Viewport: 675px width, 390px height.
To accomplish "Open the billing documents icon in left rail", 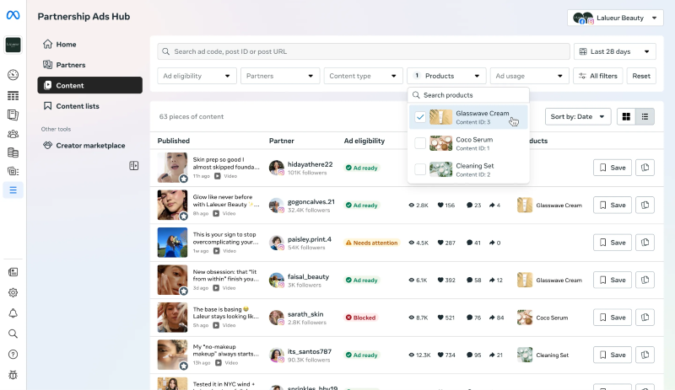I will pos(13,152).
